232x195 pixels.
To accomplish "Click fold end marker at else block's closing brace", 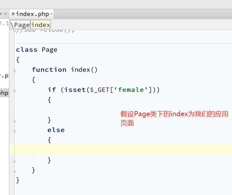I will coord(14,161).
